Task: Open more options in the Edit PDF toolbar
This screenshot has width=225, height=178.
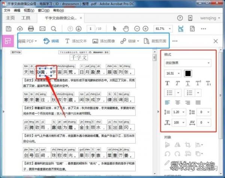Action: click(175, 41)
